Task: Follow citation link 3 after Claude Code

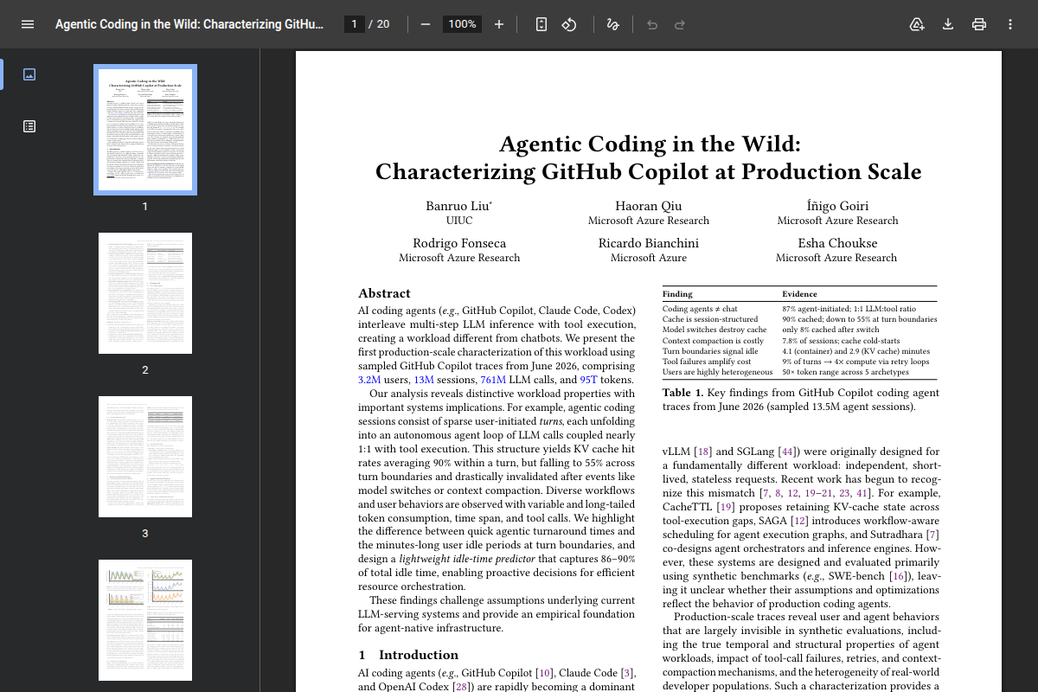Action: pyautogui.click(x=628, y=673)
